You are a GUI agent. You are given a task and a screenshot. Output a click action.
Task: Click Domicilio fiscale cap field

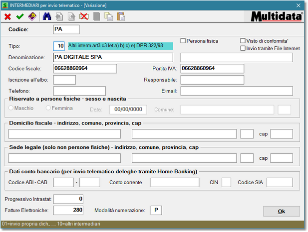click(282, 134)
